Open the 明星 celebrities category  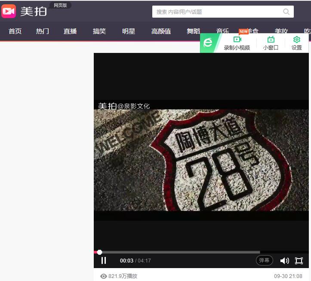click(x=129, y=31)
